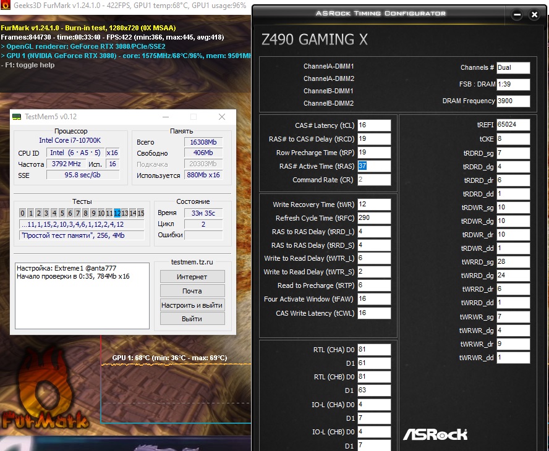Click the tRDWR_sg value field
The width and height of the screenshot is (549, 451).
[x=513, y=208]
